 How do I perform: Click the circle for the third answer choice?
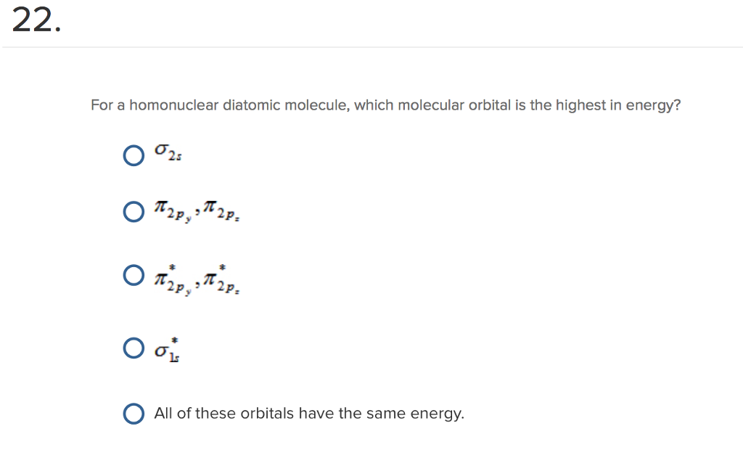(134, 274)
